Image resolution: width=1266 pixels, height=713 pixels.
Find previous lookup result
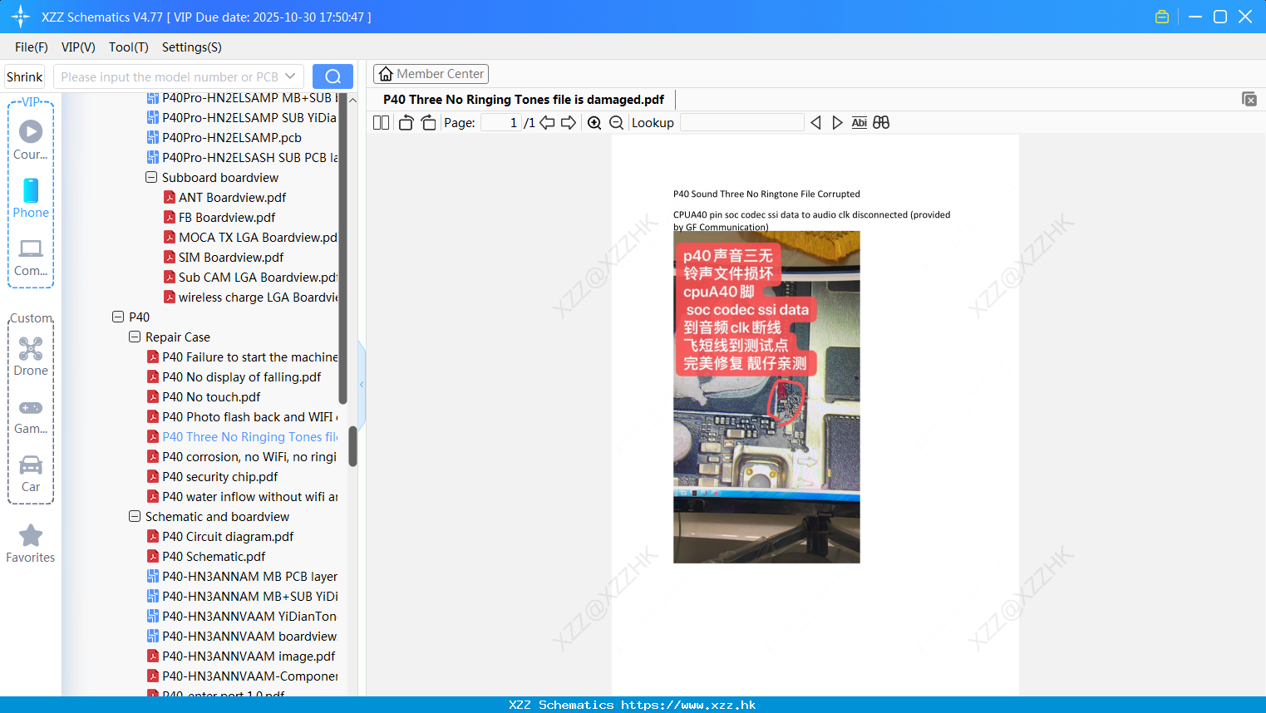pyautogui.click(x=815, y=123)
